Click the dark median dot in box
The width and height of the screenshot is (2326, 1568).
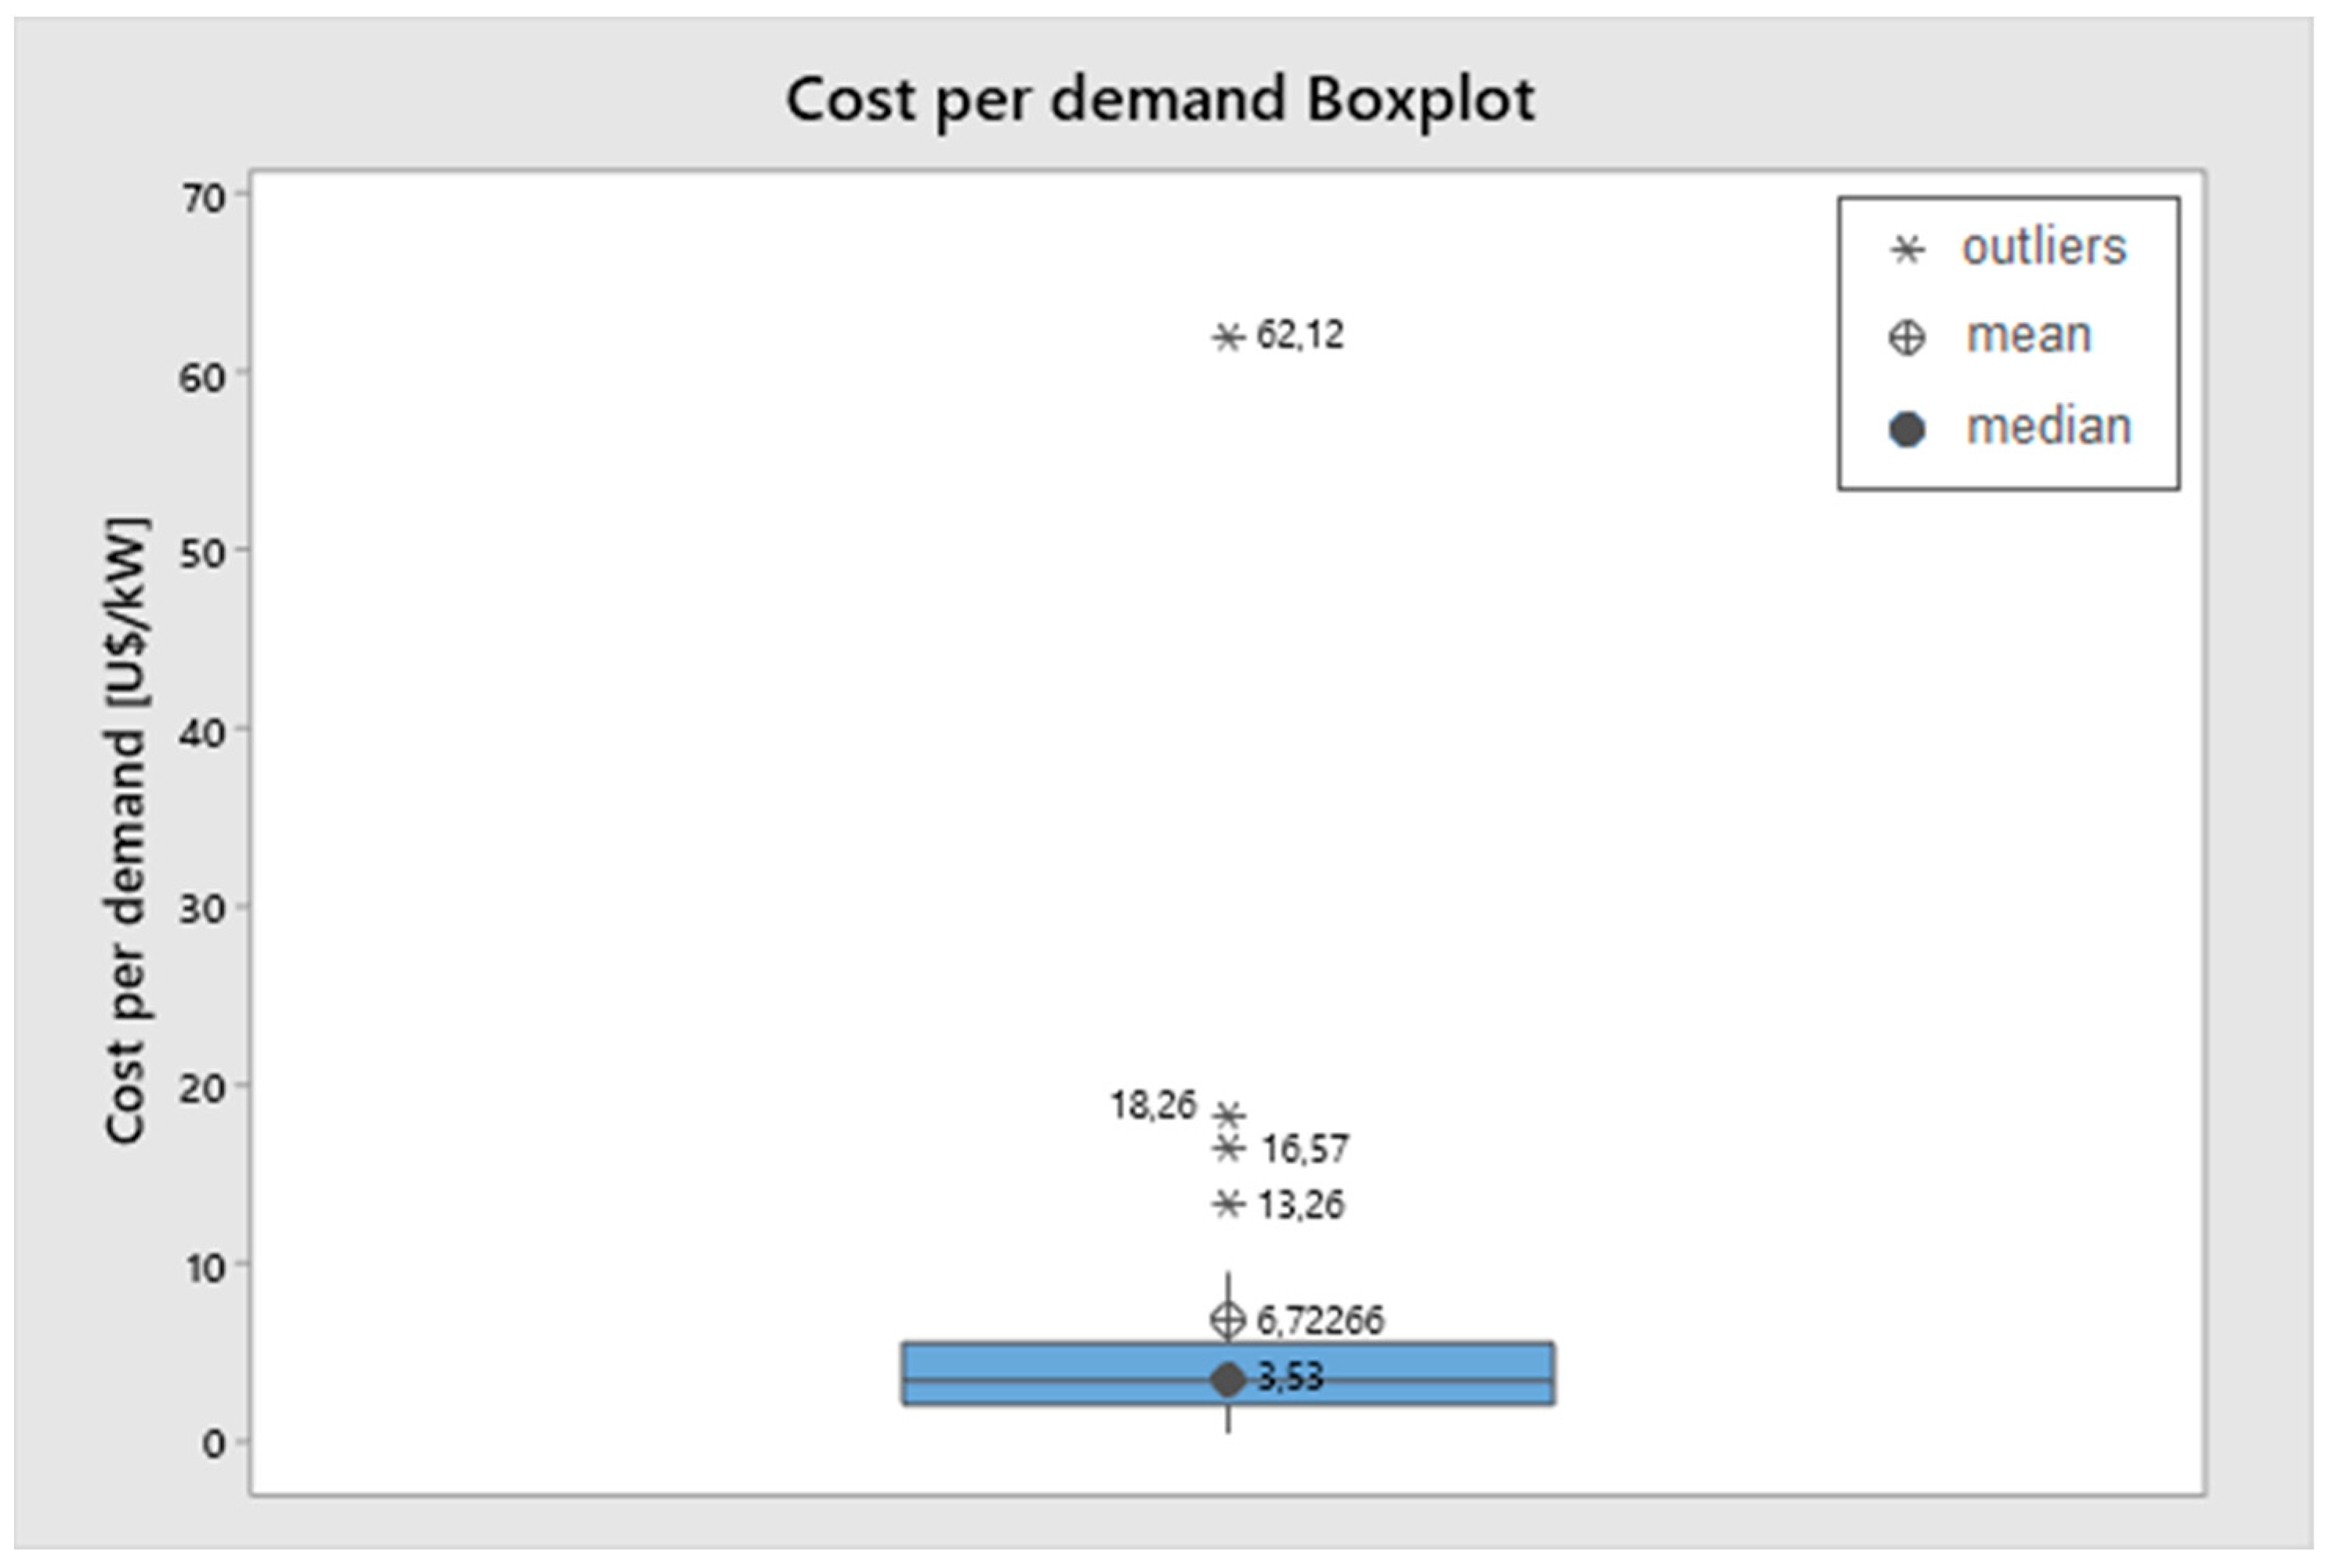point(1228,1380)
